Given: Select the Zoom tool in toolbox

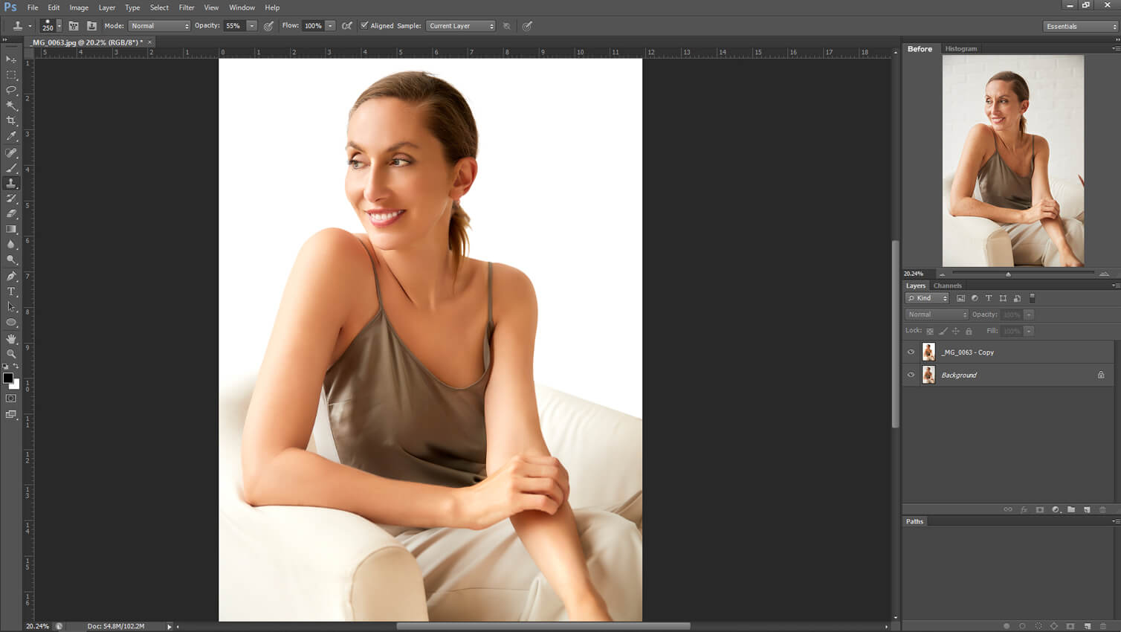Looking at the screenshot, I should pos(11,354).
